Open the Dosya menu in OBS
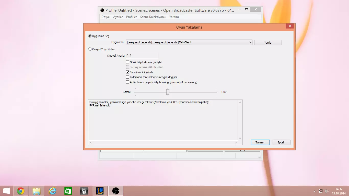 pos(106,17)
